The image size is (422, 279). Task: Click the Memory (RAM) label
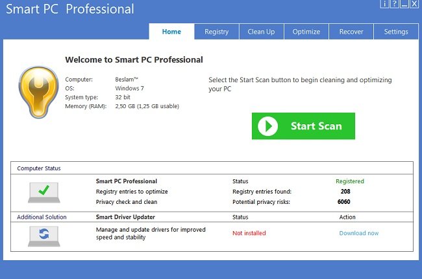tap(86, 106)
